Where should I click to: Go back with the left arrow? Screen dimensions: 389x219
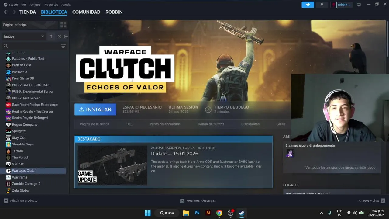(x=6, y=12)
